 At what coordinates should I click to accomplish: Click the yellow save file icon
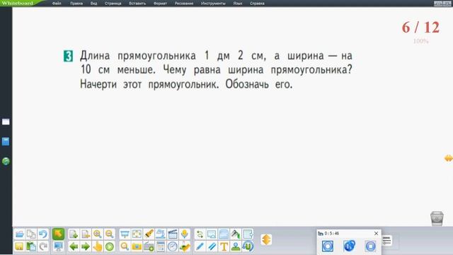[19, 246]
